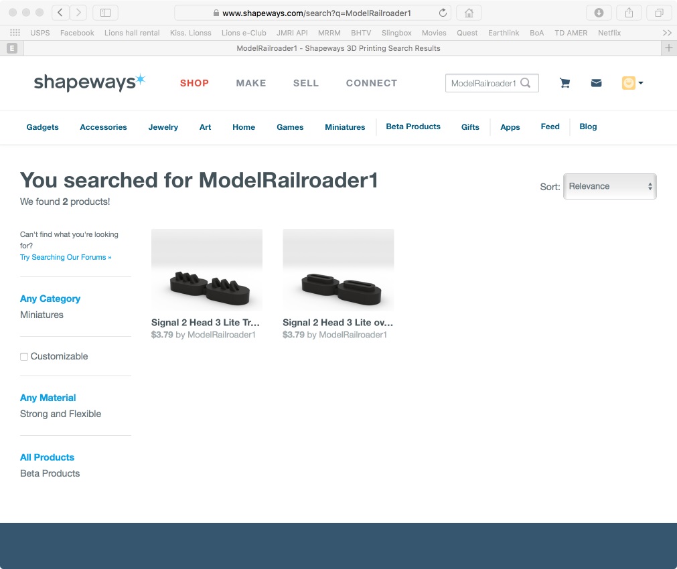Browse the Art category
The height and width of the screenshot is (569, 677).
coord(205,127)
